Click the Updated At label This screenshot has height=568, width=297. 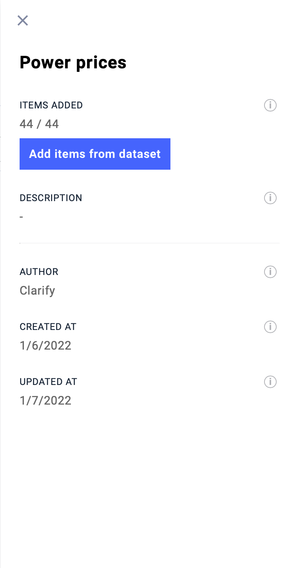(48, 382)
